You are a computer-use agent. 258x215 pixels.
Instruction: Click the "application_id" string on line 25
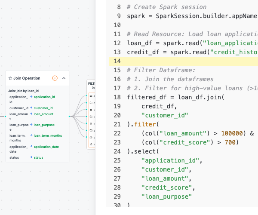click(170, 160)
